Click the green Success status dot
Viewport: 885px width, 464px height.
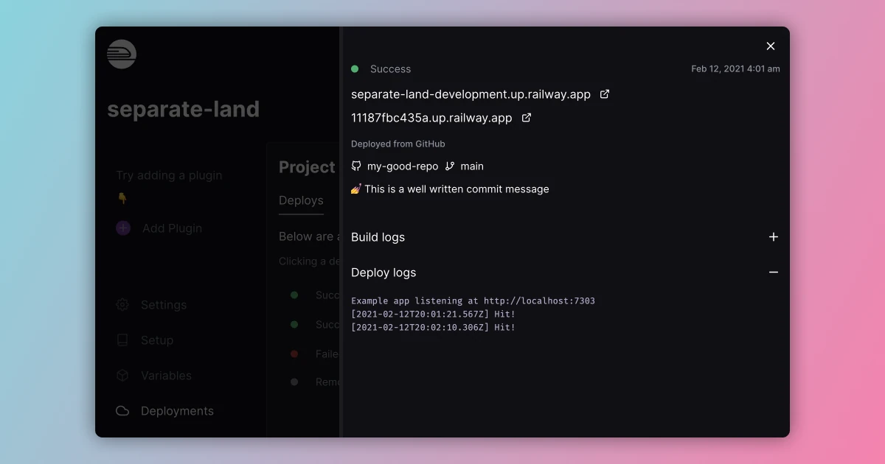355,68
